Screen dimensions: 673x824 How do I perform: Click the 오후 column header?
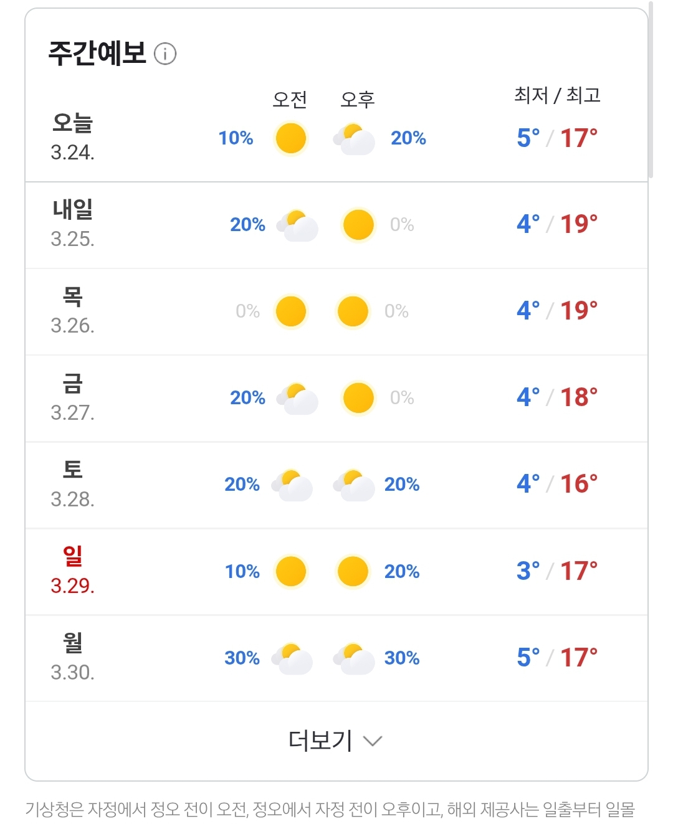358,100
